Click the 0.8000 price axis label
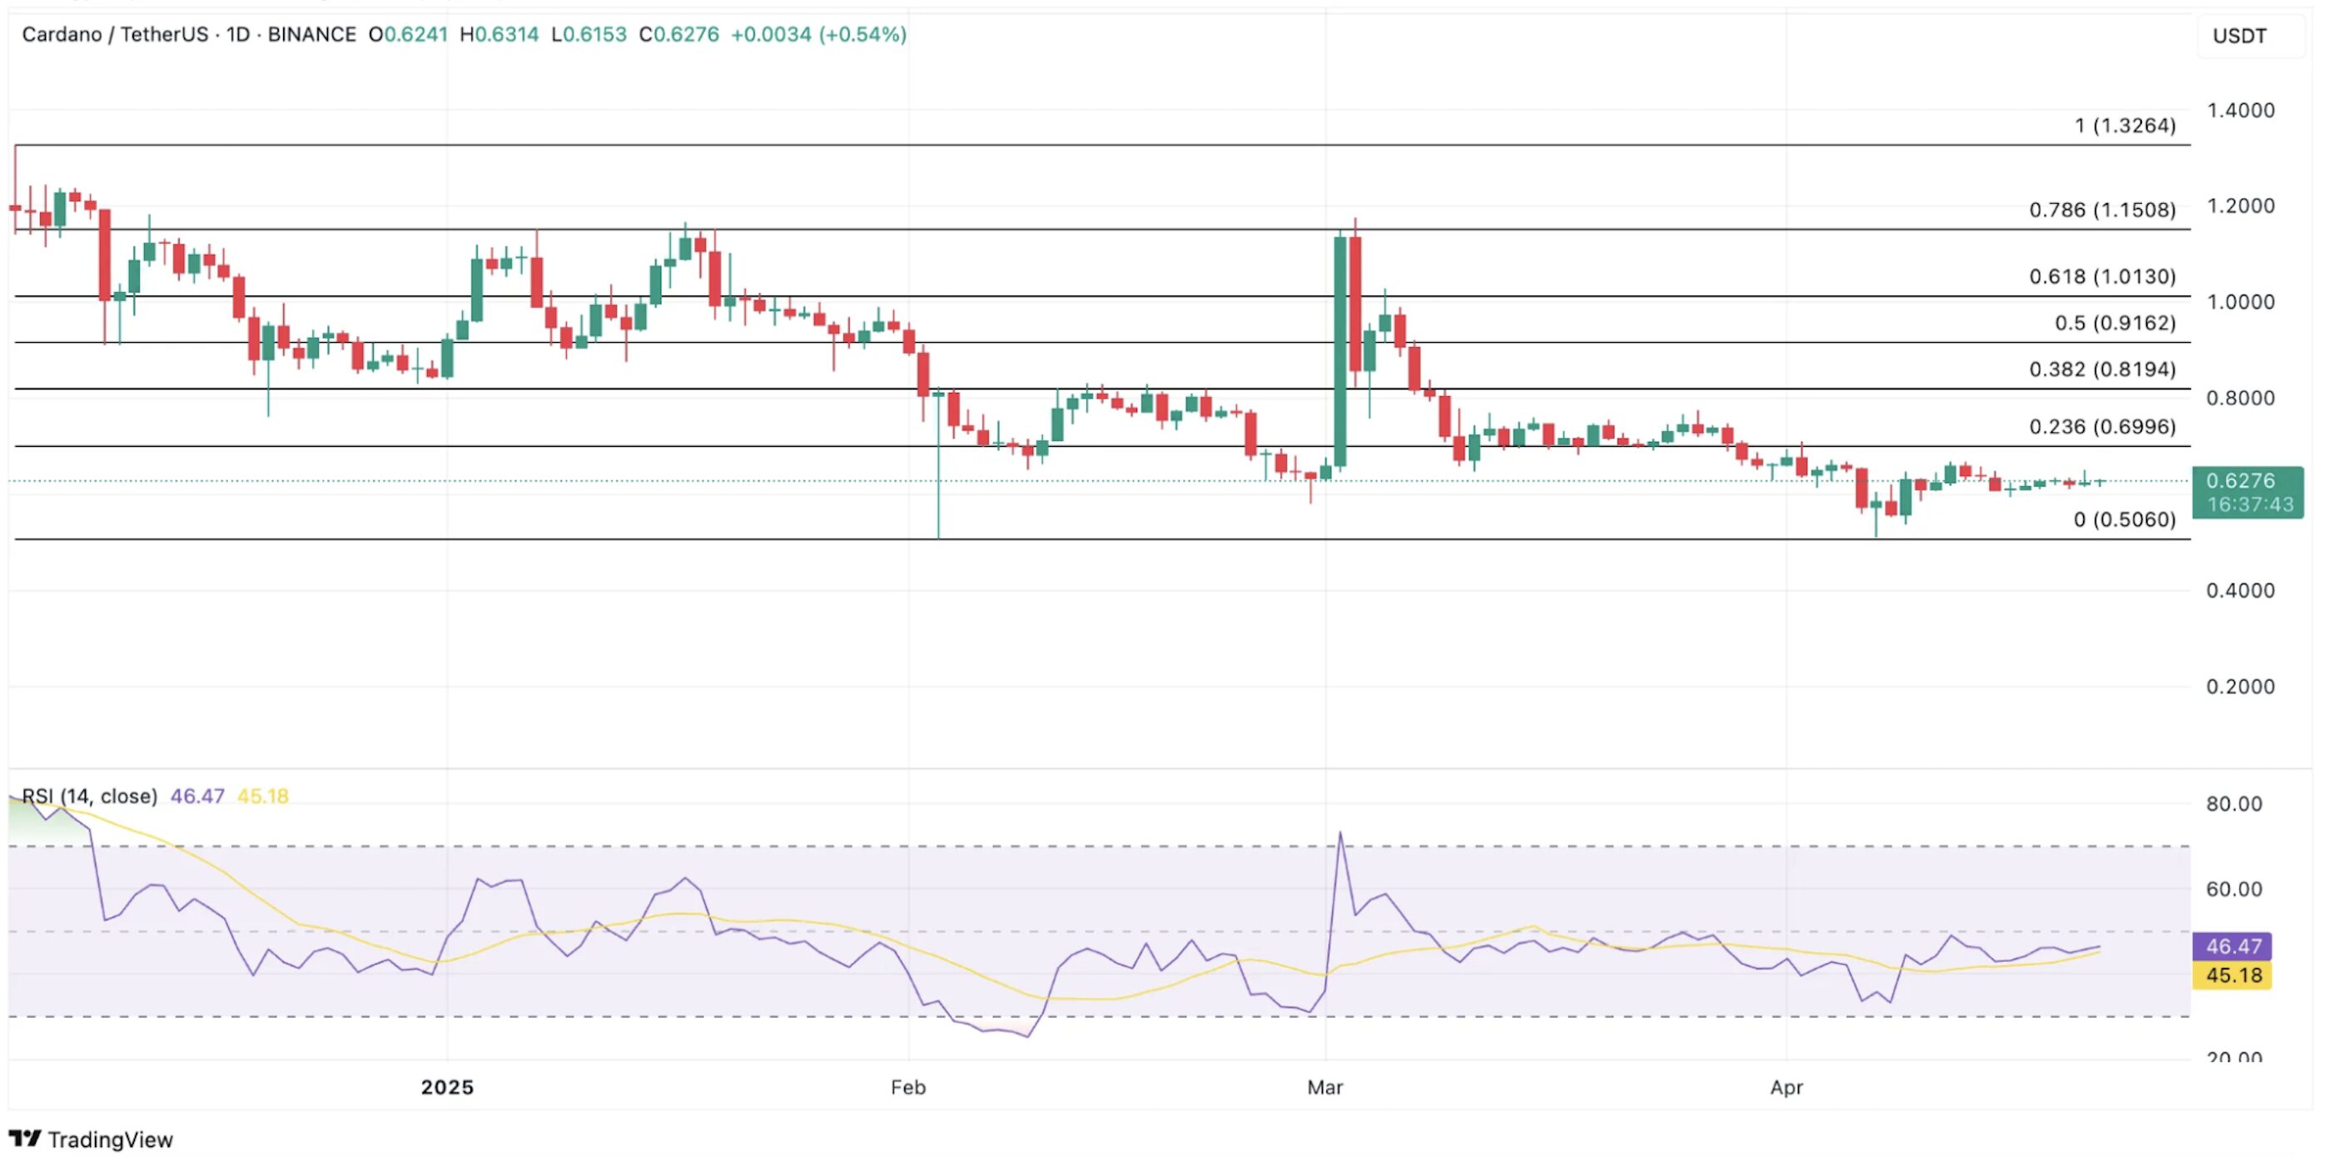 [2240, 397]
